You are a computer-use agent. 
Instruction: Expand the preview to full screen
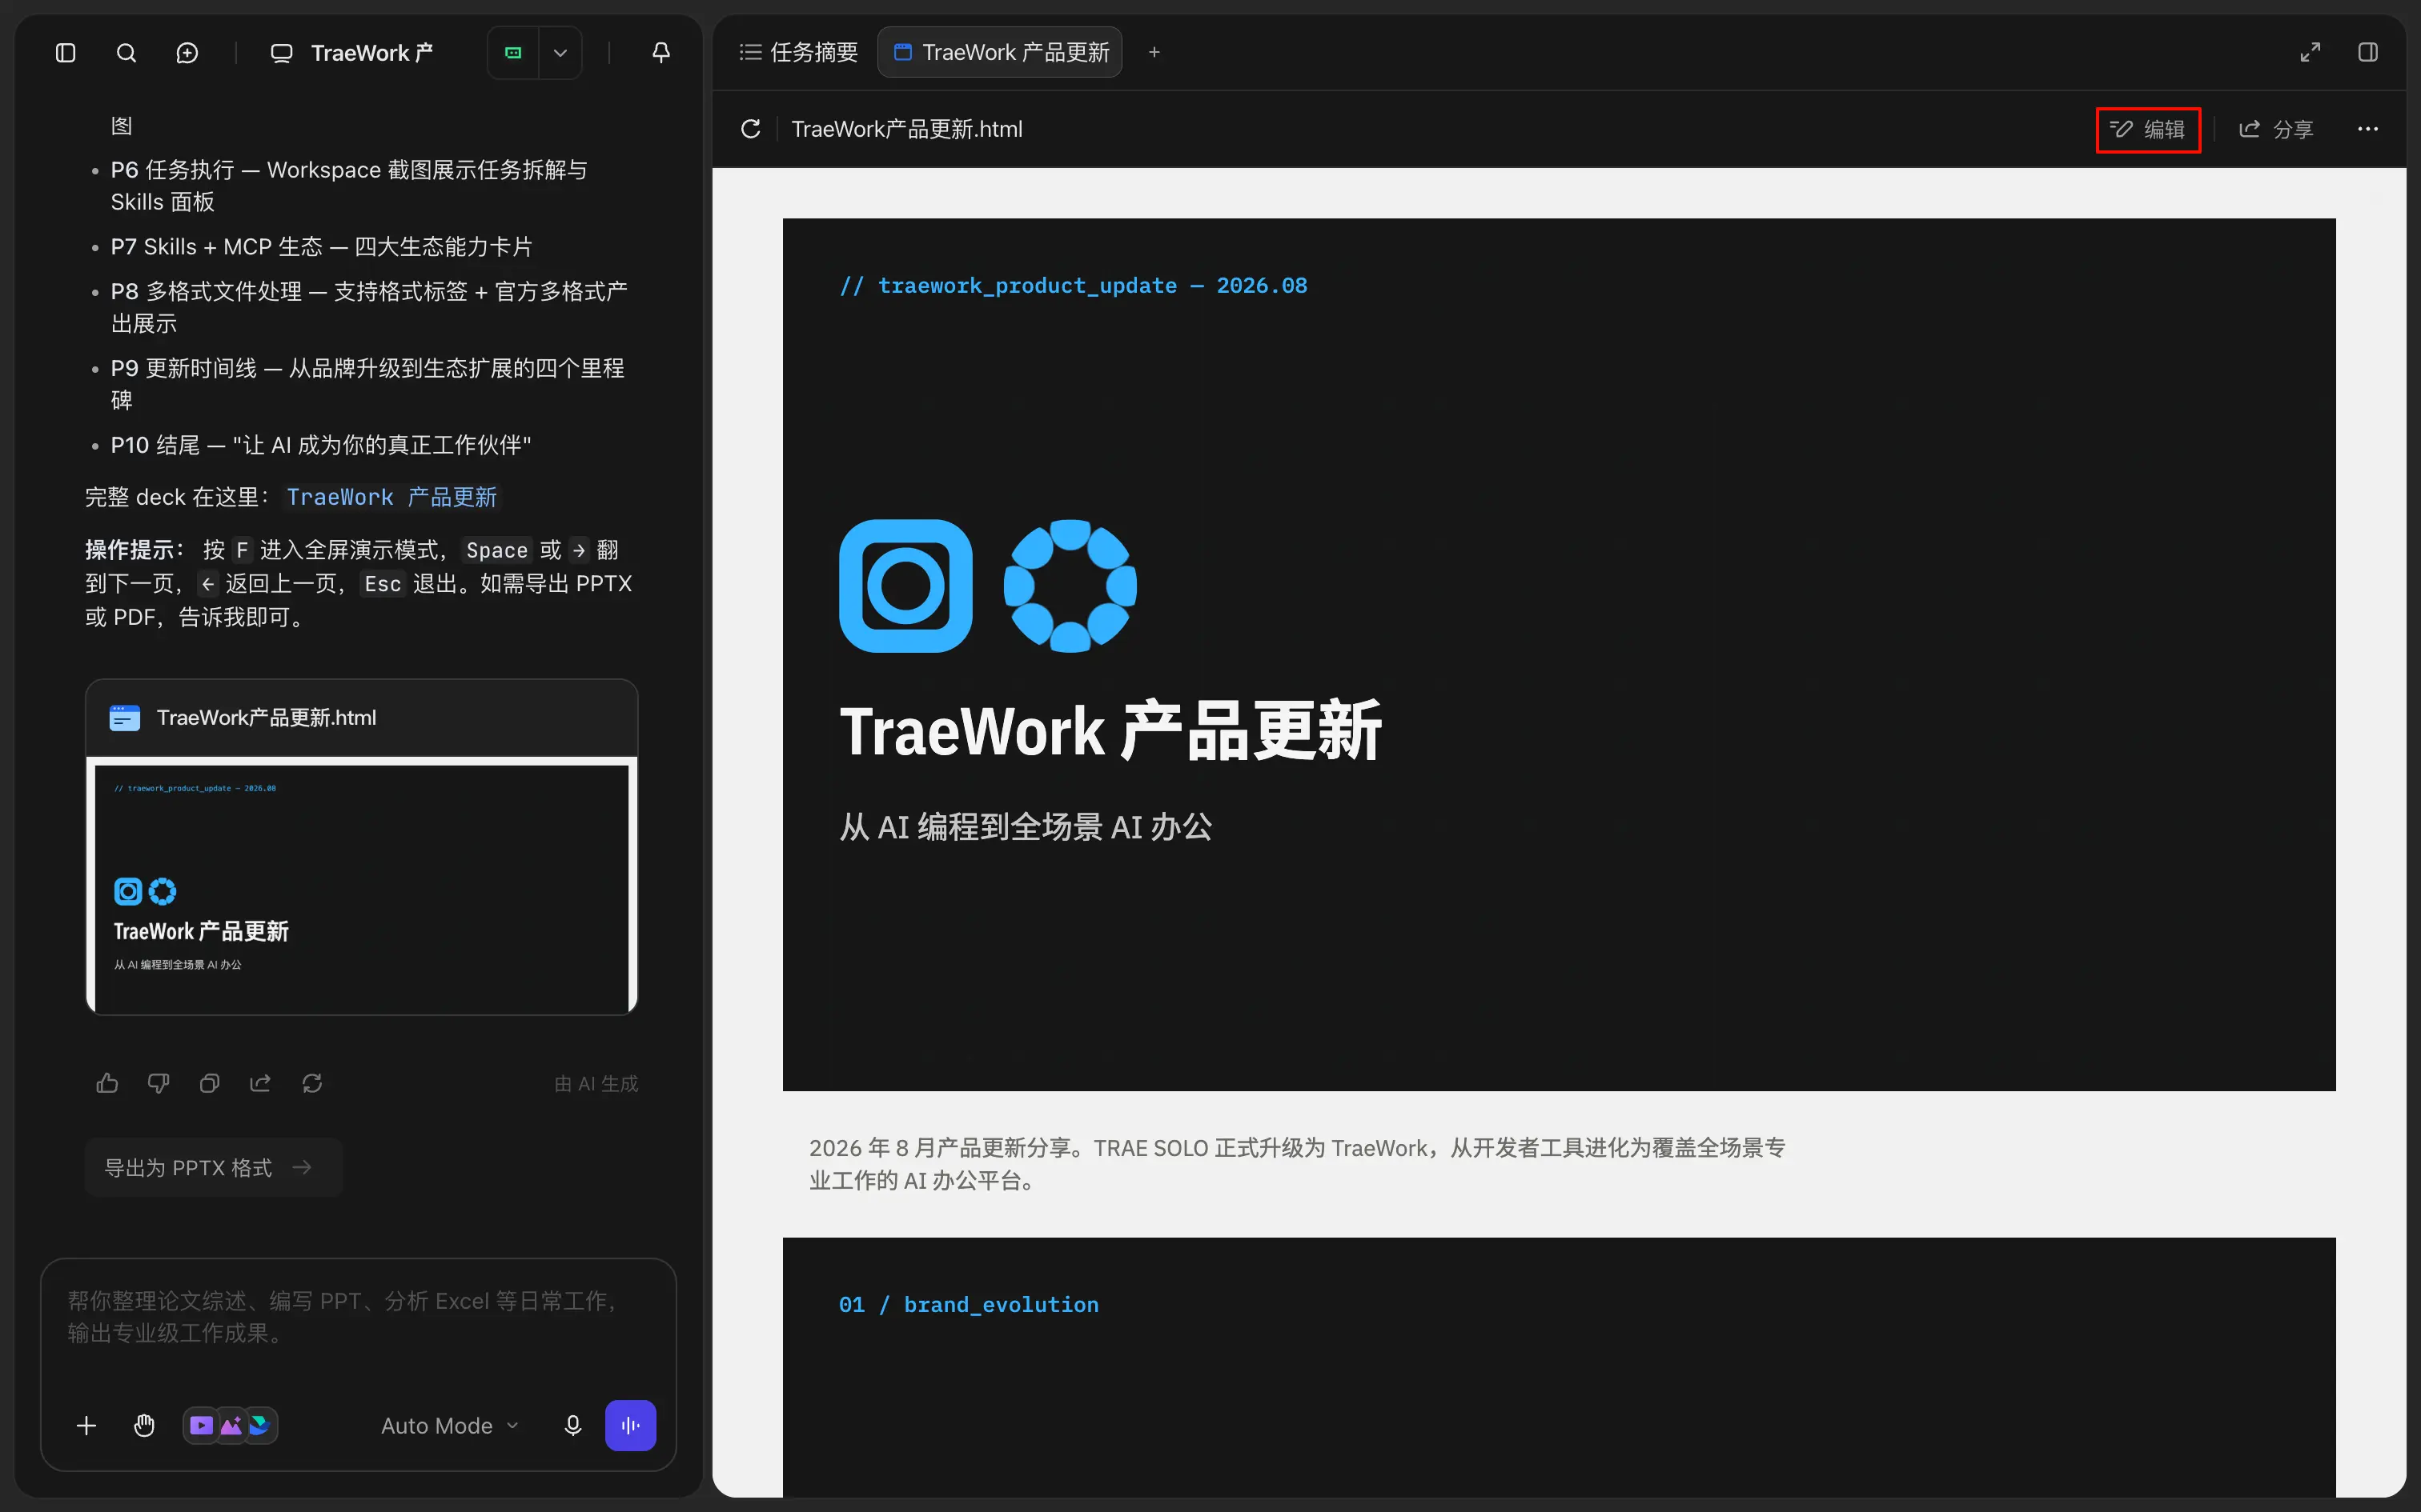[x=2310, y=52]
